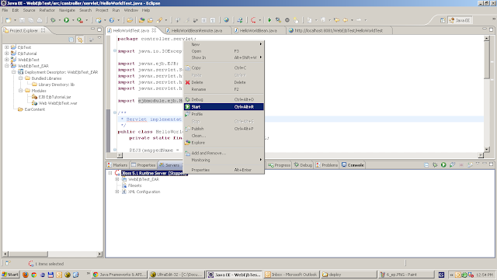497x280 pixels.
Task: Collapse the WebEjbTest_EAR project node
Action: pyautogui.click(x=7, y=66)
